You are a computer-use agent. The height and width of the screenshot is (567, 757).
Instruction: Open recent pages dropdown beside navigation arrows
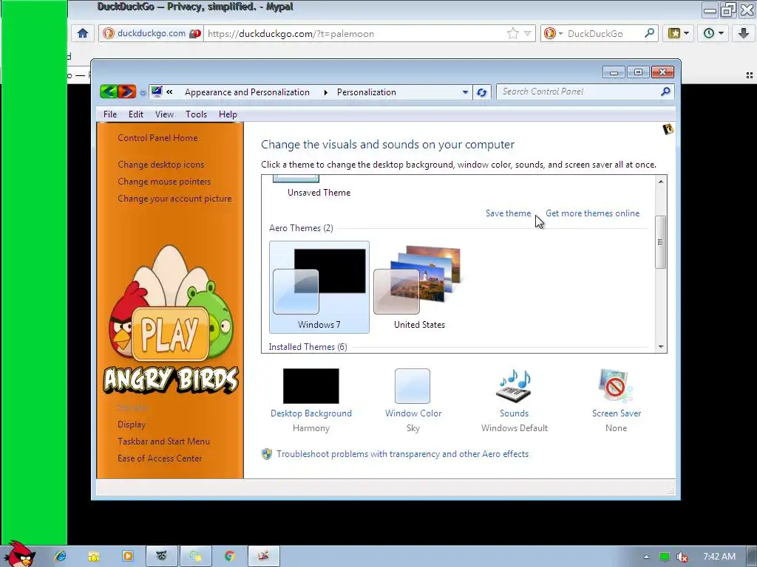coord(143,92)
